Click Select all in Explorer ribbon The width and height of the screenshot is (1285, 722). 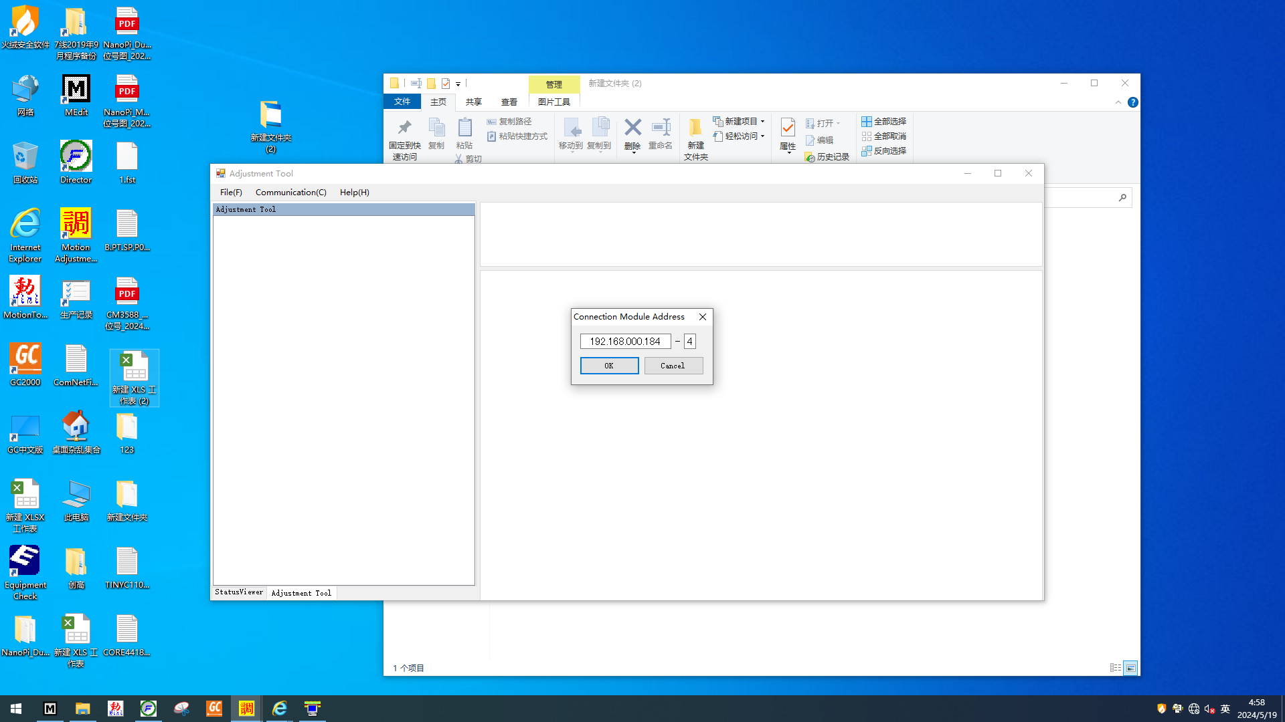point(883,122)
